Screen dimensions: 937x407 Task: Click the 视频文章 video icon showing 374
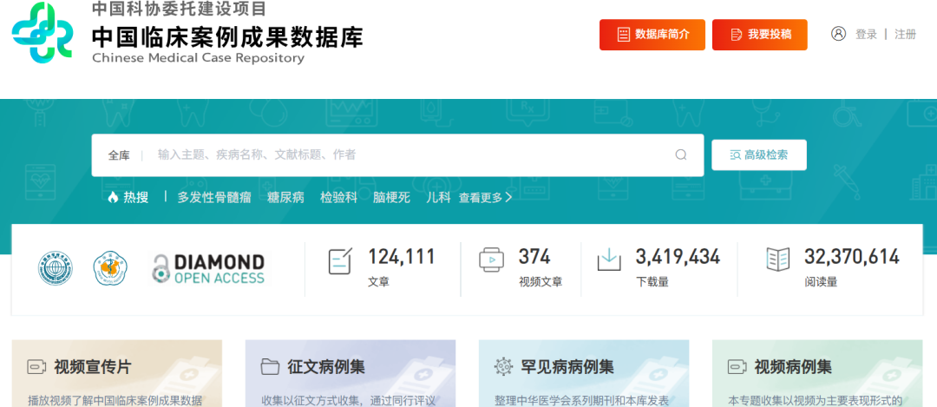coord(491,261)
